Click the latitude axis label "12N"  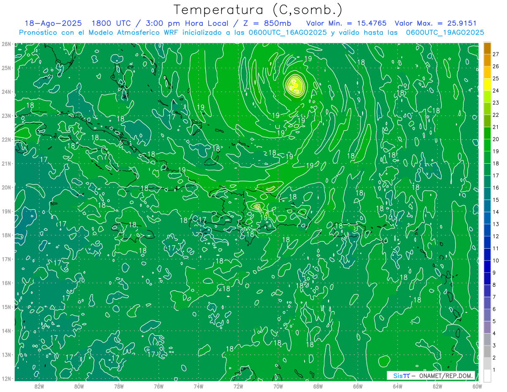(6, 378)
